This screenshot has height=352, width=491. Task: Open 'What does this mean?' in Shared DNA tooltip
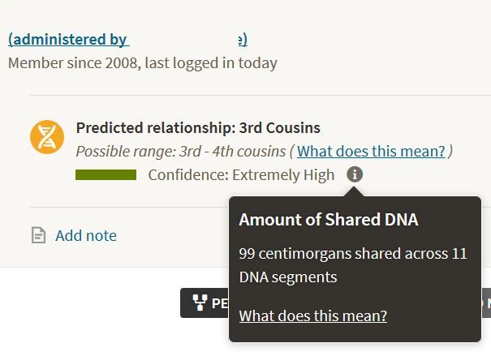[x=312, y=316]
